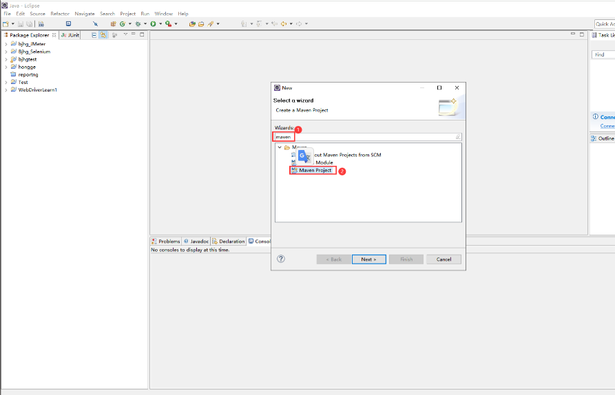Expand the Test project
Screen dimensions: 615x395
[6, 83]
